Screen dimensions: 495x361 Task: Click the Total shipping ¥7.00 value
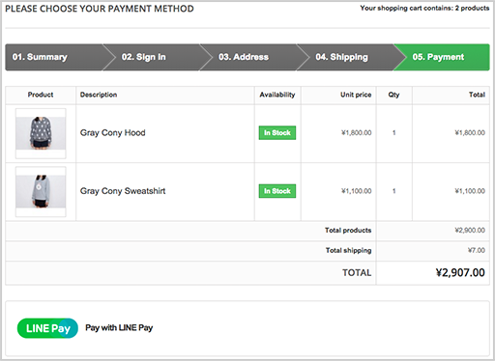point(477,250)
